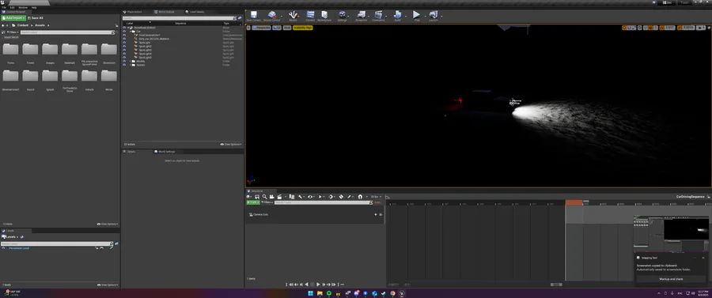Screen dimensions: 712x298
Task: Expand System folder in World Outliner
Action: pyautogui.click(x=131, y=65)
